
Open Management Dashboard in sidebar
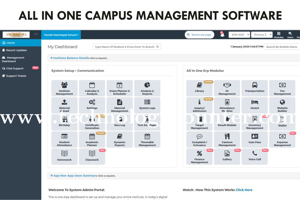point(21,59)
